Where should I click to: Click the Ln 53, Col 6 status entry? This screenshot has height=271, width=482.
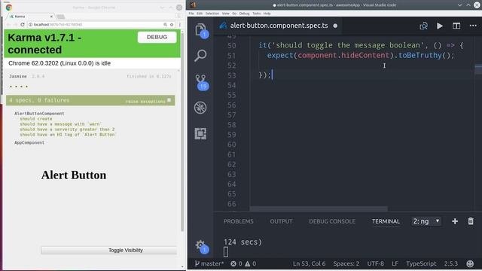[x=309, y=263]
